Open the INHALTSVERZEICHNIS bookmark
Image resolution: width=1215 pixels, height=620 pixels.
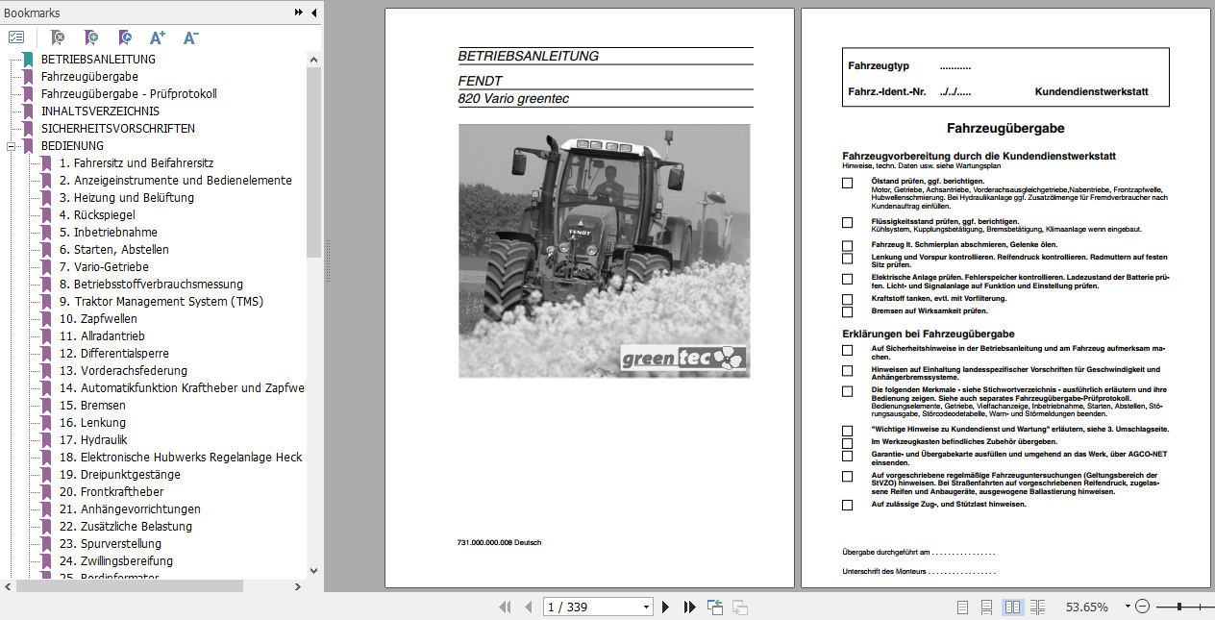(x=100, y=111)
